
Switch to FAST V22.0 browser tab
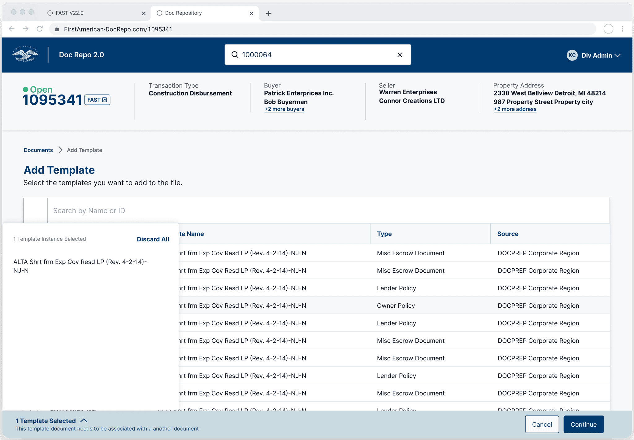(70, 13)
